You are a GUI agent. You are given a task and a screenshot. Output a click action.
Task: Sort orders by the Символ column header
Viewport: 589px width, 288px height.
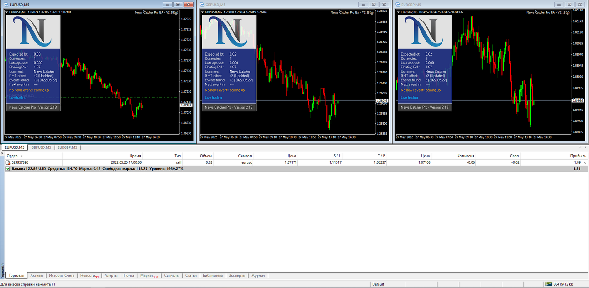[x=233, y=156]
